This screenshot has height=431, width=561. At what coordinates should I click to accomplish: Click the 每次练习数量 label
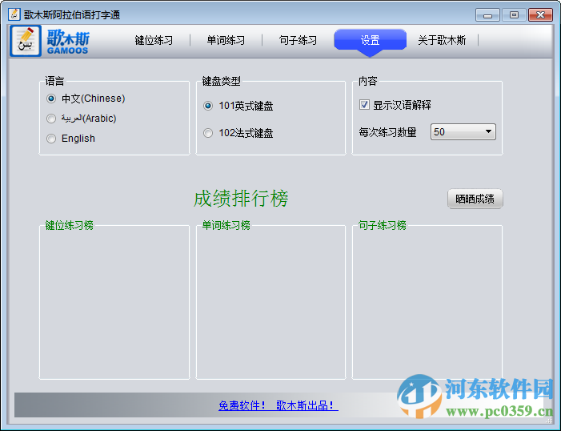tap(388, 132)
